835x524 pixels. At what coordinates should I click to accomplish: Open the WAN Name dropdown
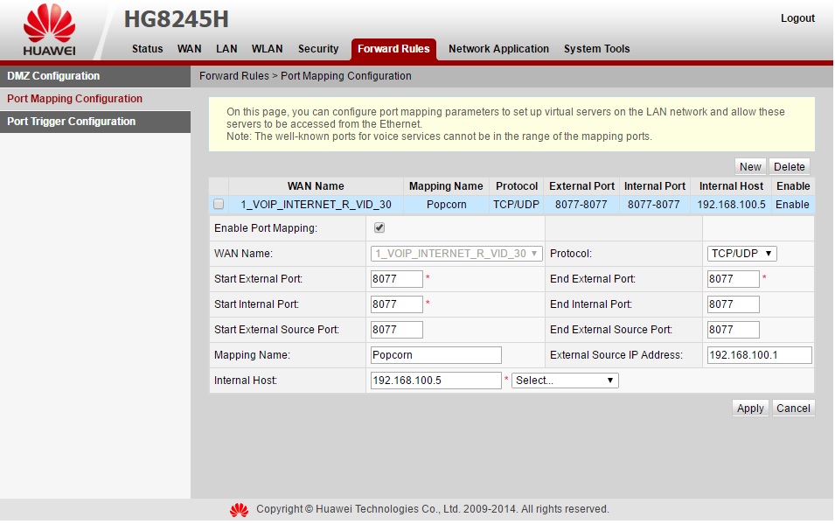[456, 254]
